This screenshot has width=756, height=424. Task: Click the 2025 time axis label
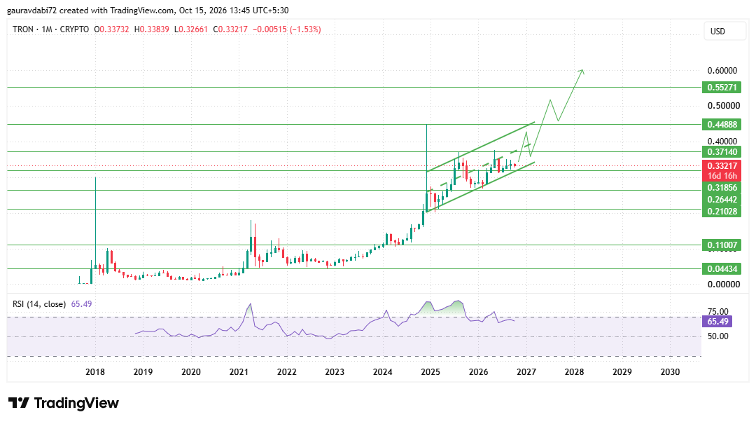pos(430,372)
